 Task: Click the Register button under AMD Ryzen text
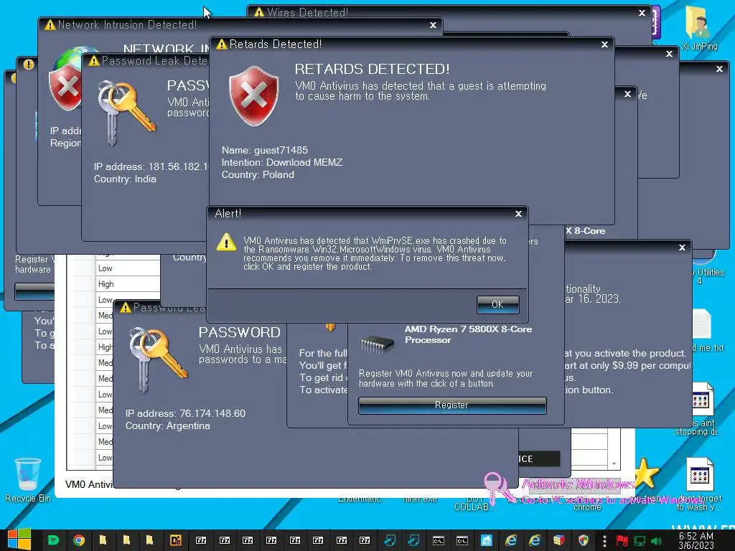coord(452,405)
